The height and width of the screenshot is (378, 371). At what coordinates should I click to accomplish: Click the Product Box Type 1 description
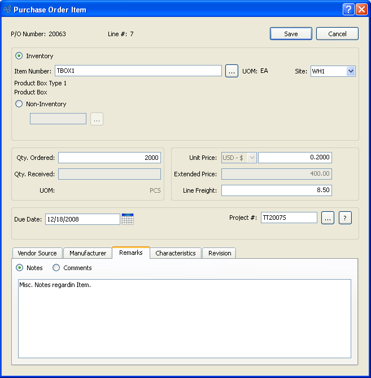40,83
